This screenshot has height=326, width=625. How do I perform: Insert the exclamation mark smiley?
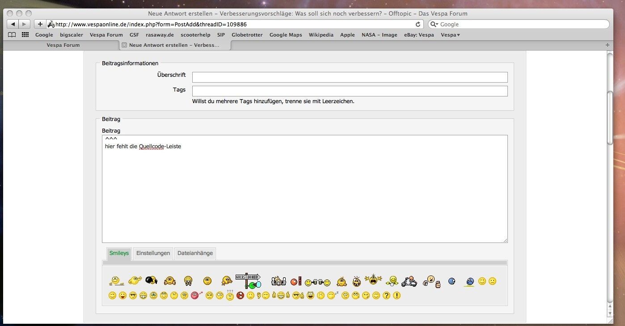point(397,296)
